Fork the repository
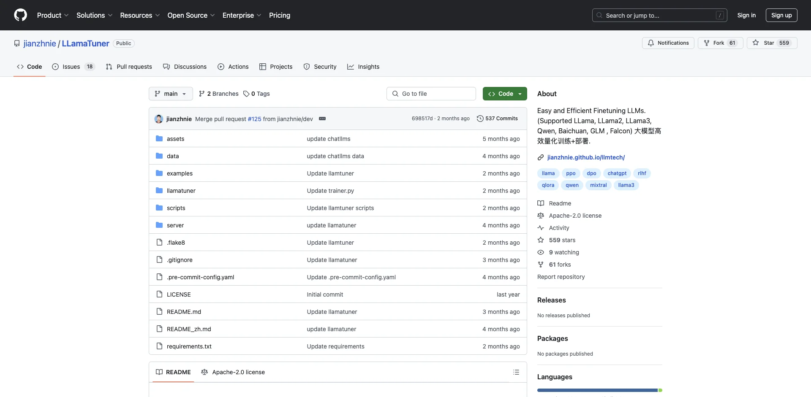This screenshot has width=811, height=397. 720,43
